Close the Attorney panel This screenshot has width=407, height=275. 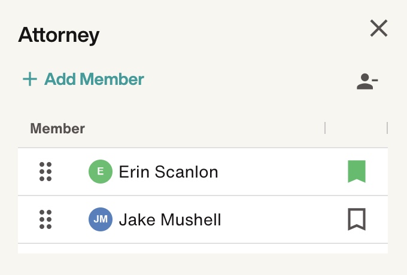point(379,28)
